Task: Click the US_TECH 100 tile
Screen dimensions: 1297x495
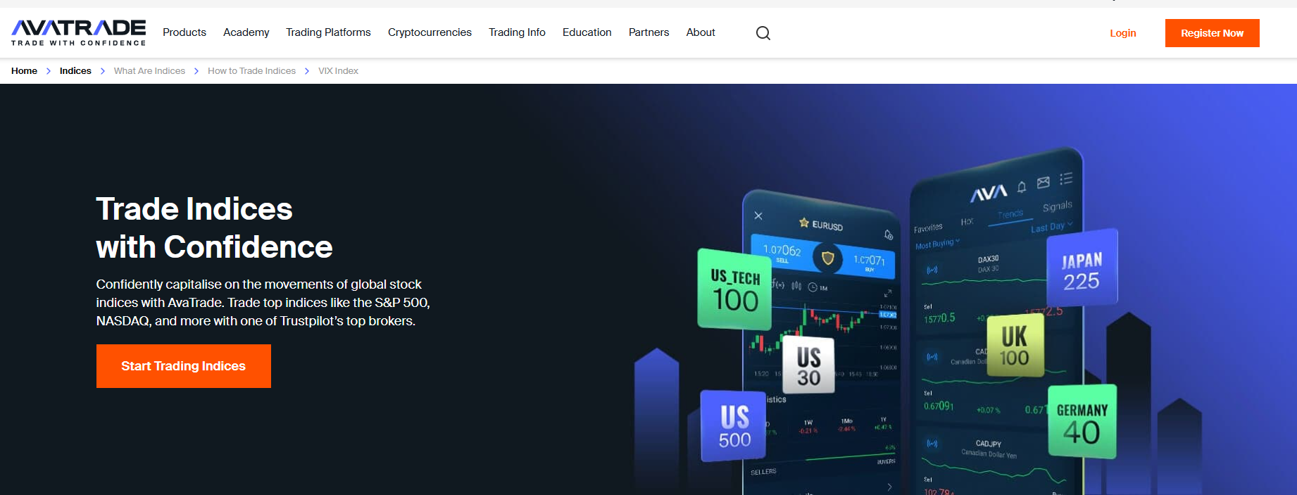Action: [734, 289]
